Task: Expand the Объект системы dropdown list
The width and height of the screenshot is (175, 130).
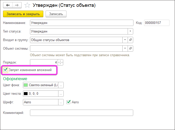Action: tap(125, 48)
